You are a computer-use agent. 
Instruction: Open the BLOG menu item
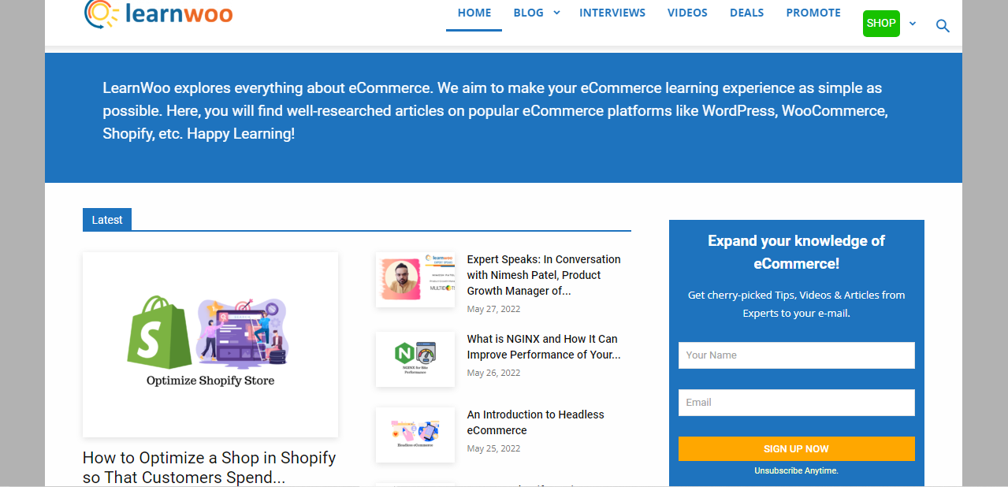click(527, 13)
